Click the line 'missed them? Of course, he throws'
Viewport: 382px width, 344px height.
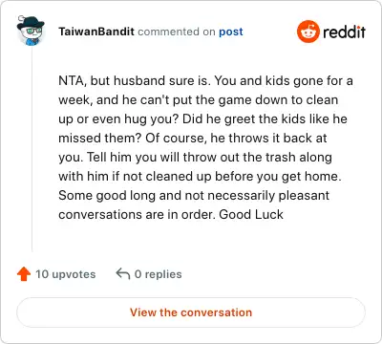(193, 138)
